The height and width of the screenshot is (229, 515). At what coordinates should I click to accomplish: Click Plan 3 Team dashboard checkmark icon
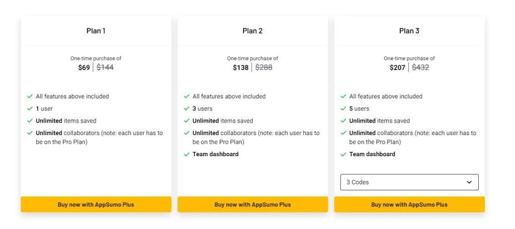coord(344,154)
